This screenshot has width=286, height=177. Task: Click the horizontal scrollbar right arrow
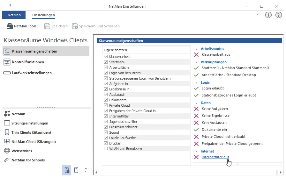click(x=281, y=172)
